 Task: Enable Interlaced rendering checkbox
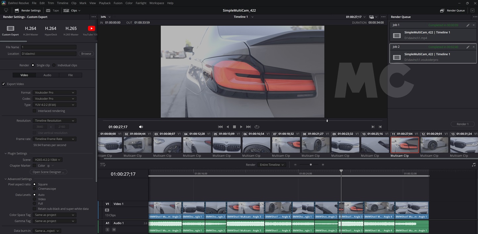(x=34, y=111)
